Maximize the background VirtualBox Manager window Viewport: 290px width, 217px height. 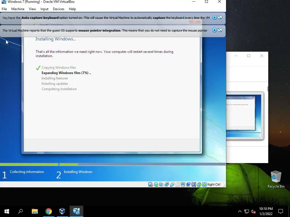pos(249,56)
